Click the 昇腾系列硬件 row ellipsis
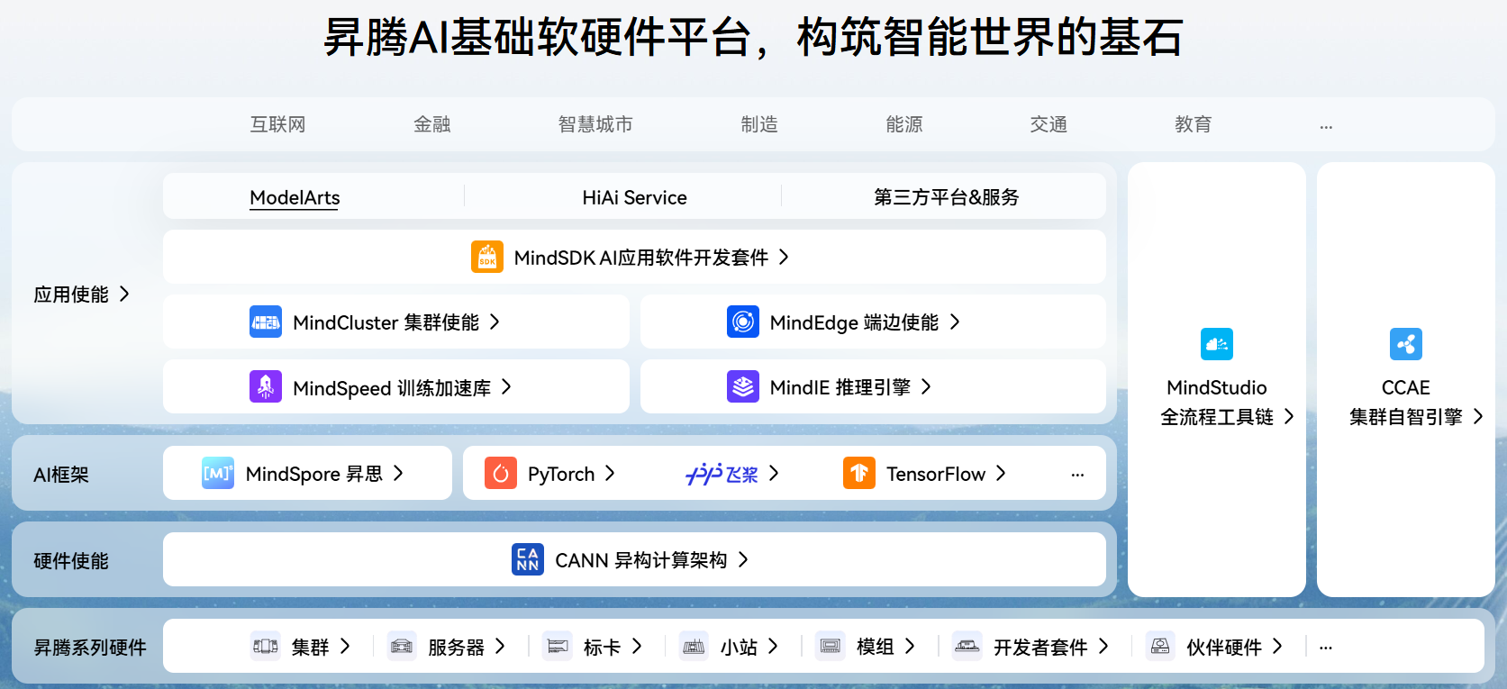This screenshot has width=1507, height=689. 1326,648
